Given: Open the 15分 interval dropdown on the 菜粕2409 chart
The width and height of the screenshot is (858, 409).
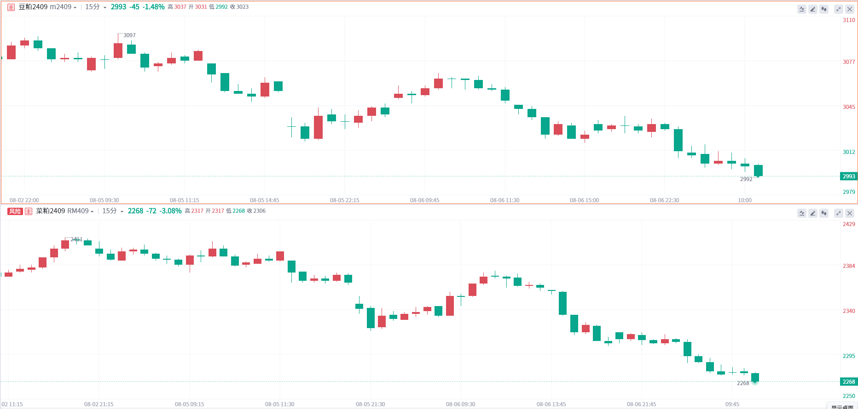Looking at the screenshot, I should [x=113, y=211].
